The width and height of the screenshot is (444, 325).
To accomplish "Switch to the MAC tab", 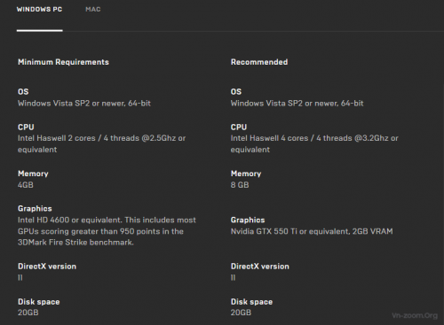I will (93, 10).
